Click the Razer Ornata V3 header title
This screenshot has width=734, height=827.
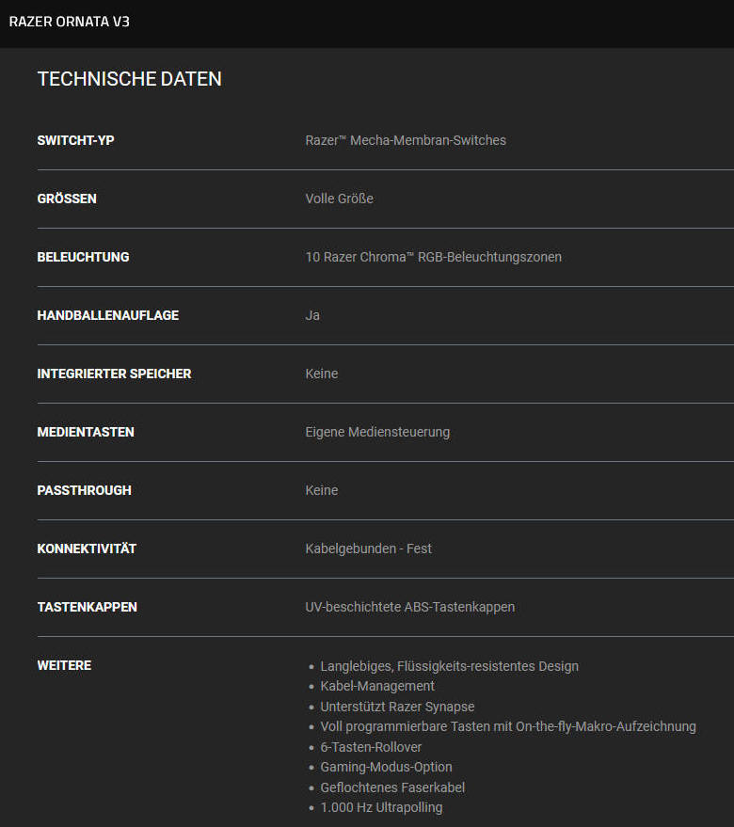(x=70, y=21)
